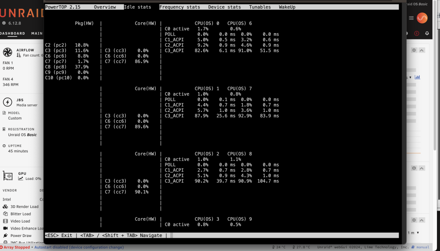The image size is (440, 251).
Task: Click the Blitter Load icon
Action: click(5, 214)
